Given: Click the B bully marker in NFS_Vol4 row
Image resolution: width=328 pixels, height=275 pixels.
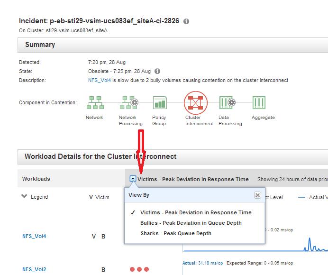Looking at the screenshot, I should pos(103,237).
